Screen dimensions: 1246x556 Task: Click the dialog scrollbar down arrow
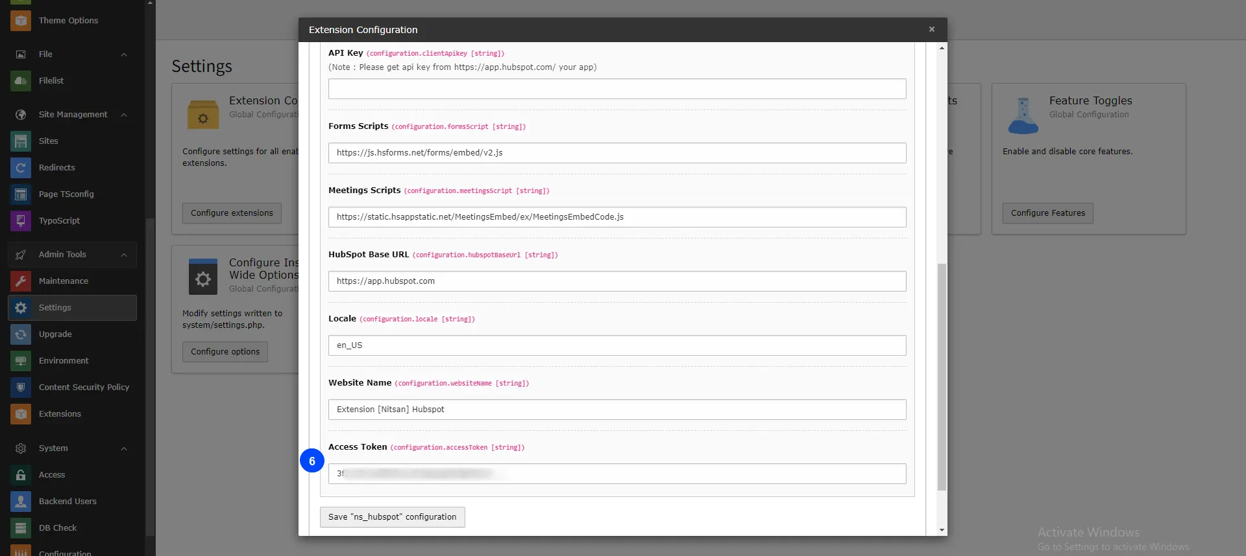(x=942, y=530)
